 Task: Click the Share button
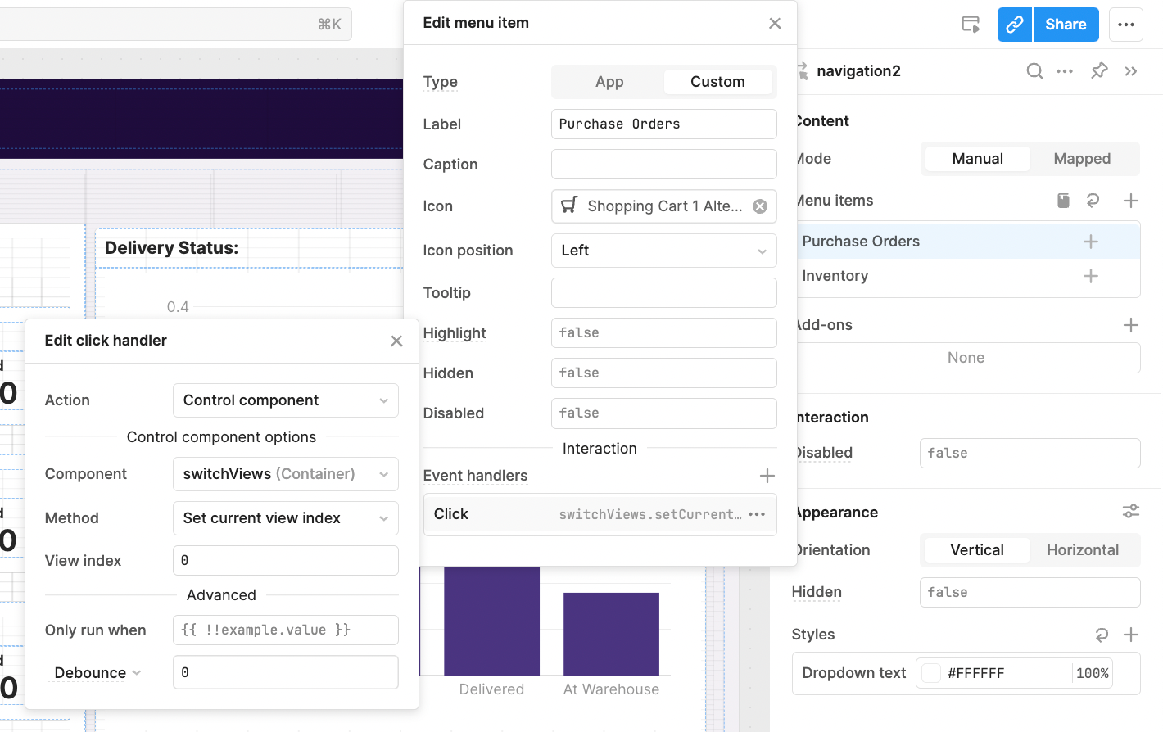pyautogui.click(x=1066, y=25)
